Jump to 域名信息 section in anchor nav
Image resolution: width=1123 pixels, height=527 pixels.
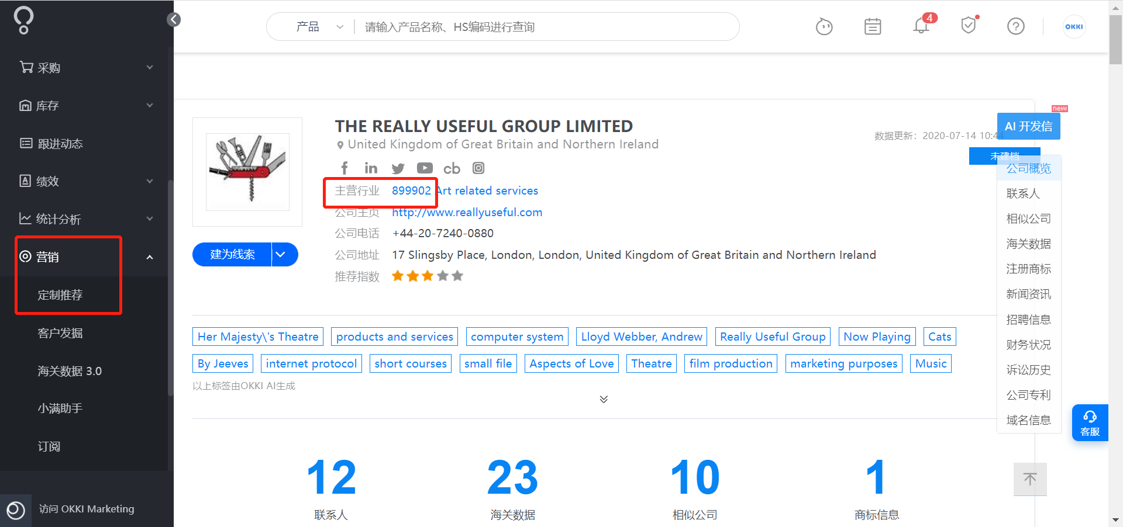(1028, 420)
